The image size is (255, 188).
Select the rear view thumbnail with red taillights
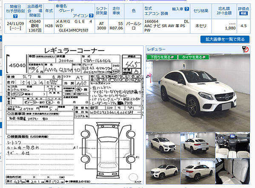(x=198, y=145)
